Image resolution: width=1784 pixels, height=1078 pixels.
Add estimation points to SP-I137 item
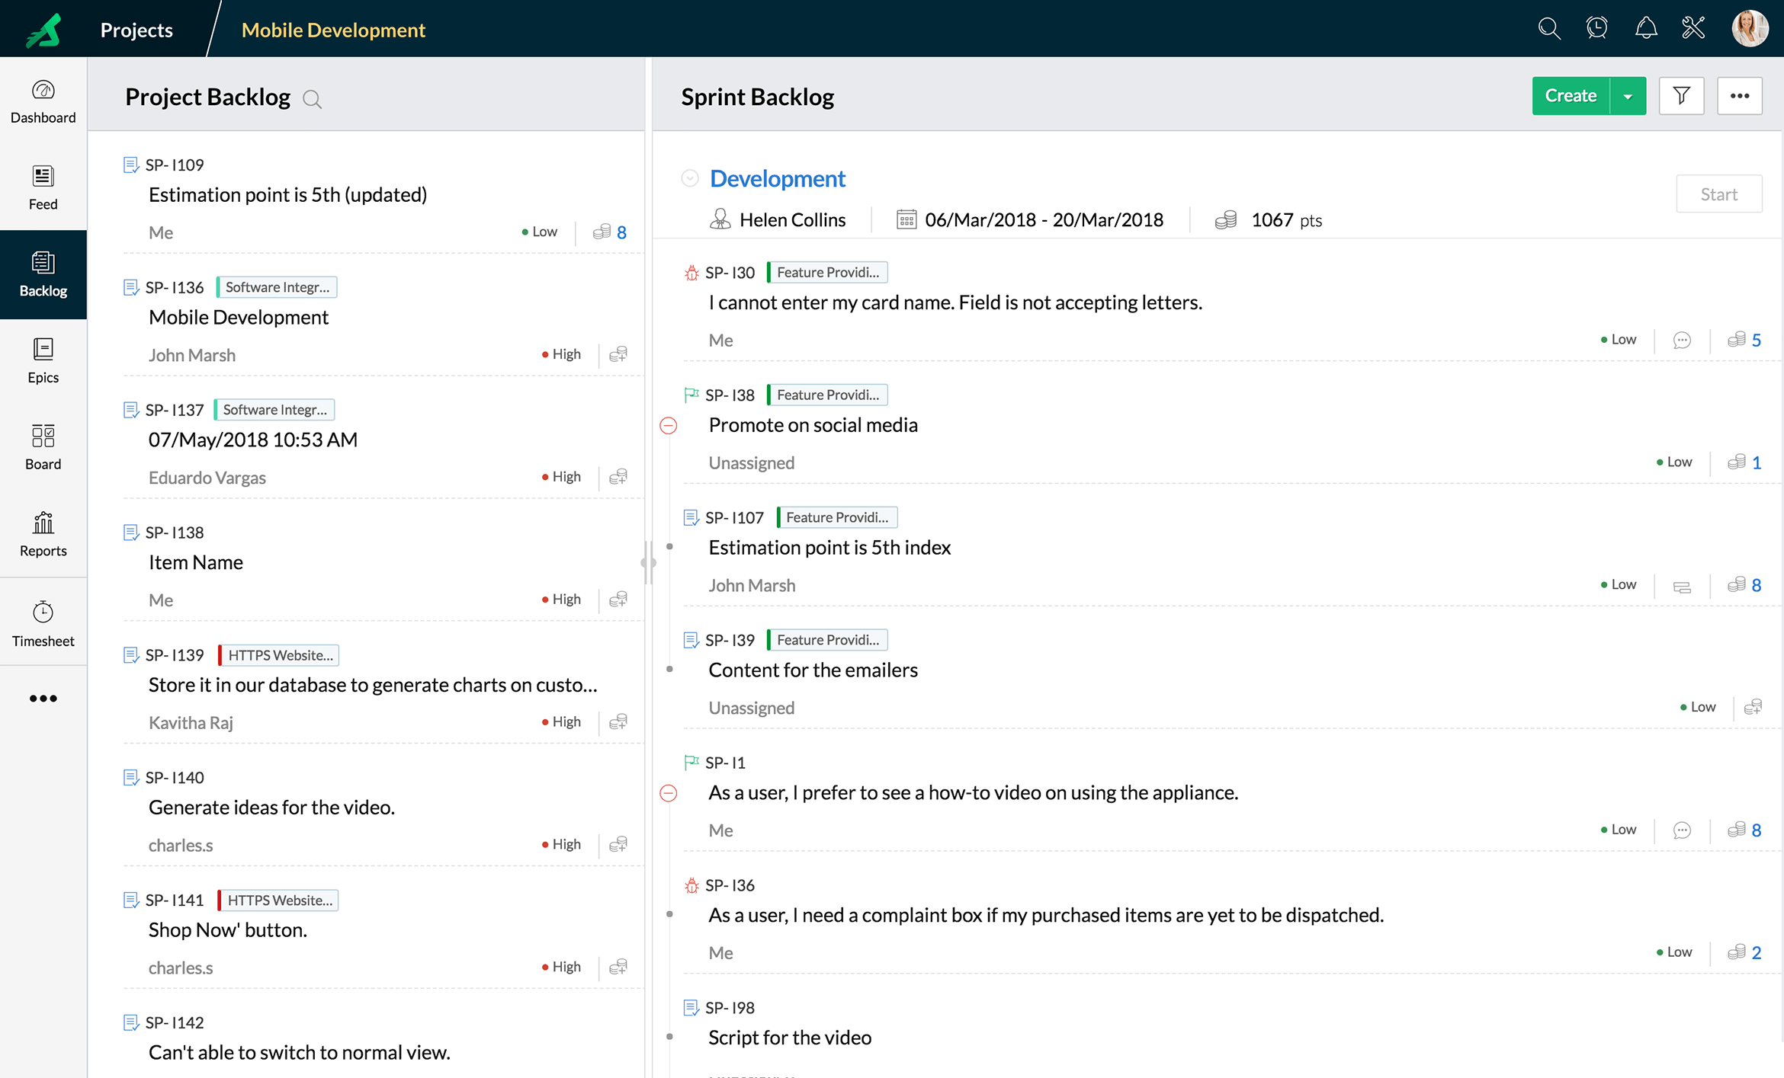[x=618, y=477]
